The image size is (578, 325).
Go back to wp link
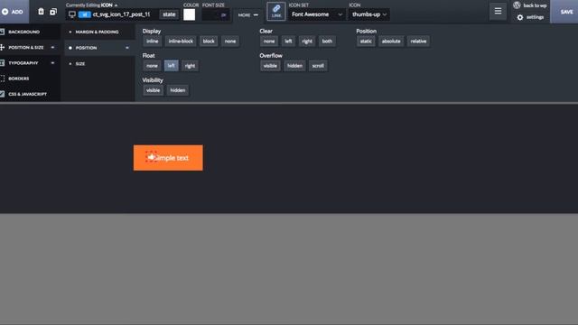(535, 5)
